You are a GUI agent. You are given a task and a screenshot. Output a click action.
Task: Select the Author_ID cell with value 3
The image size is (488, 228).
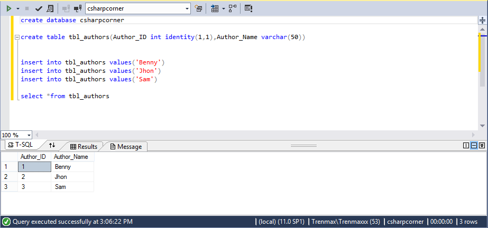point(34,187)
